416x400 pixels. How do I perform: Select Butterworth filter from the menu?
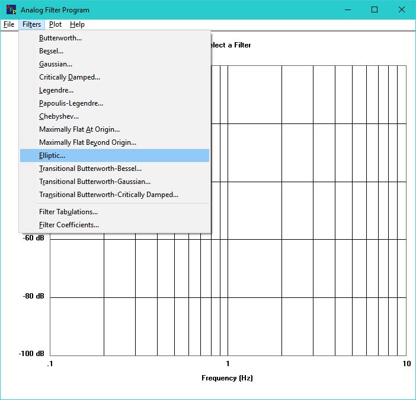tap(60, 38)
